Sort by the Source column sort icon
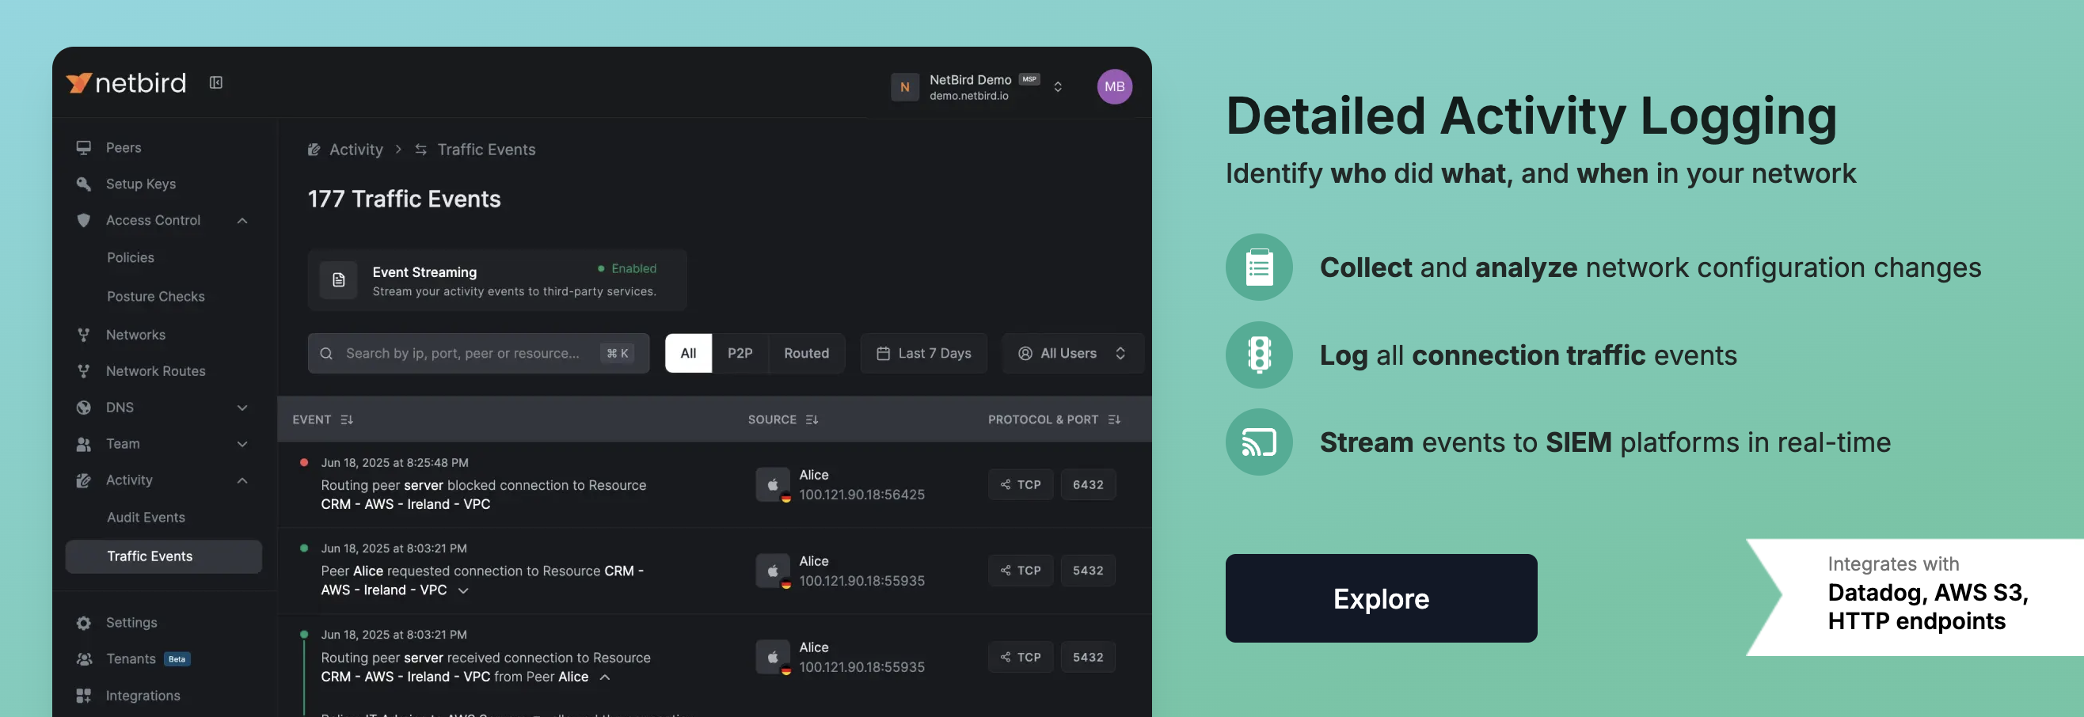The height and width of the screenshot is (717, 2084). (812, 420)
